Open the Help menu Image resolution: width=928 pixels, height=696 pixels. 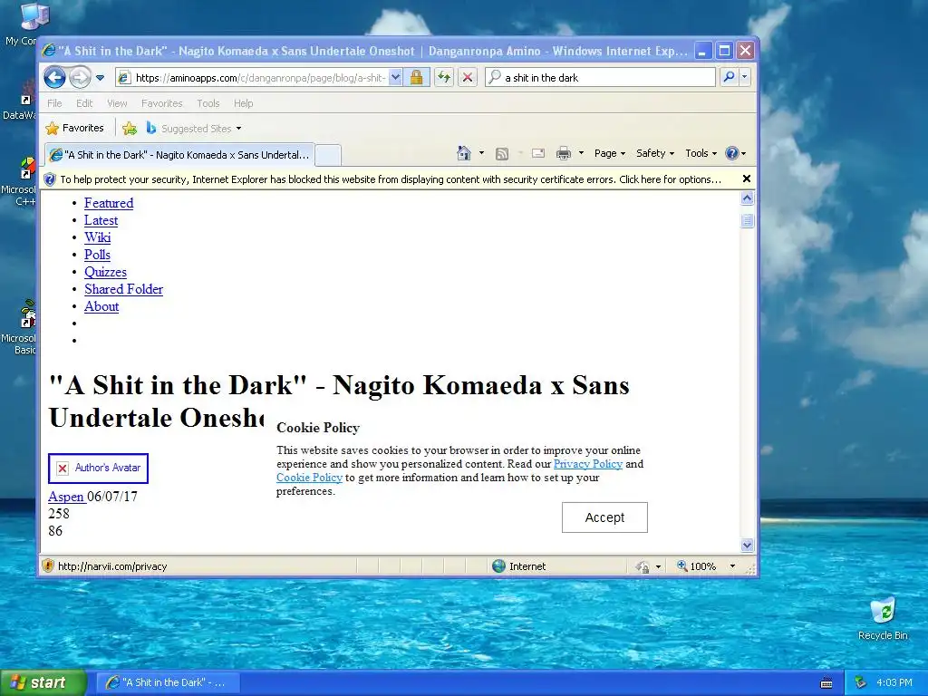coord(243,103)
